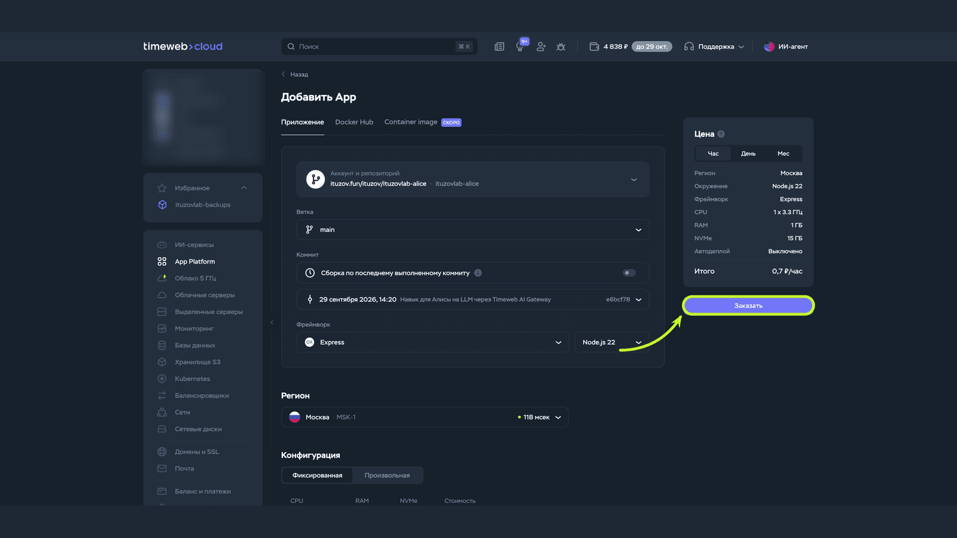Image resolution: width=957 pixels, height=538 pixels.
Task: Open Балансировщики in the sidebar
Action: [202, 396]
